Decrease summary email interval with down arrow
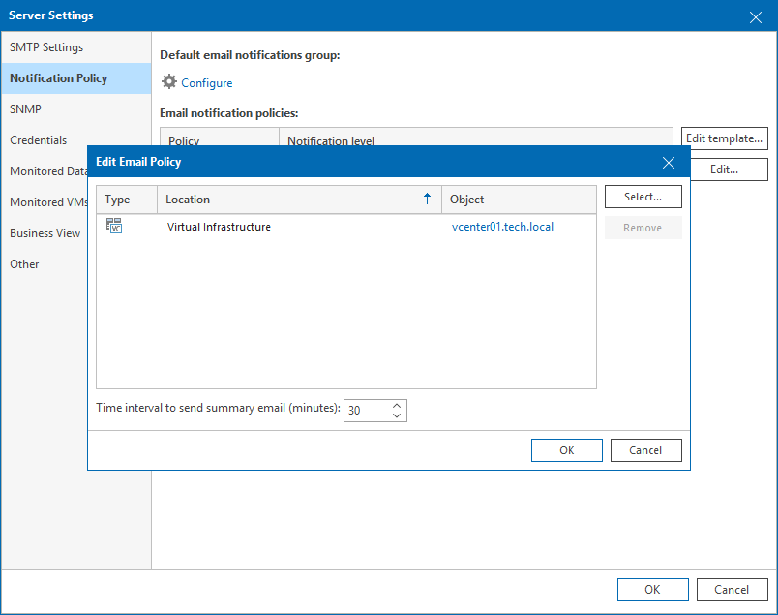Screen dimensions: 778x615 coord(397,415)
